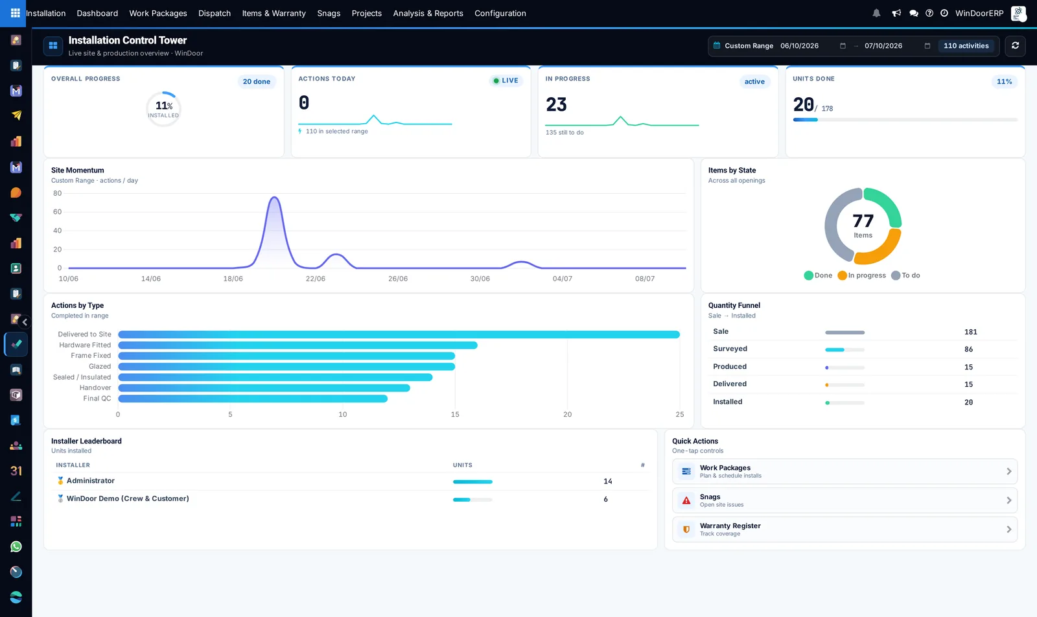This screenshot has width=1037, height=617.
Task: Expand the Work Packages quick action chevron
Action: pyautogui.click(x=1008, y=471)
